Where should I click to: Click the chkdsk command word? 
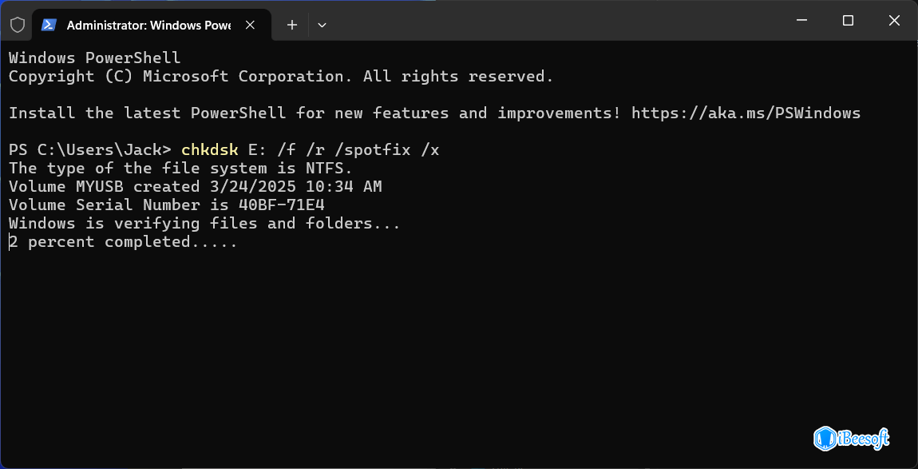point(209,149)
